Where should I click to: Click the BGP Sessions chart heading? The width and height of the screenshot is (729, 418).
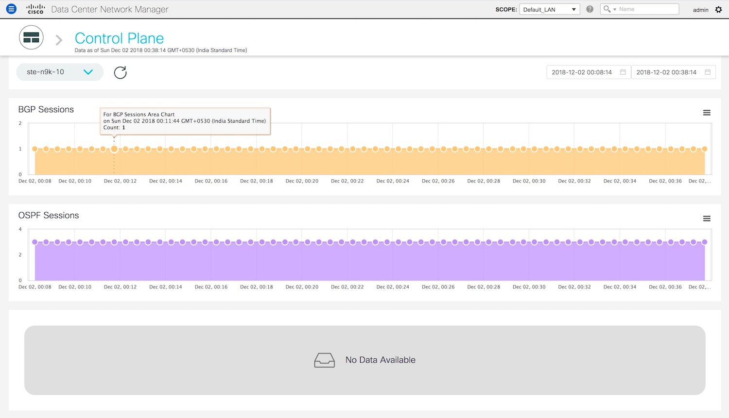pos(46,110)
